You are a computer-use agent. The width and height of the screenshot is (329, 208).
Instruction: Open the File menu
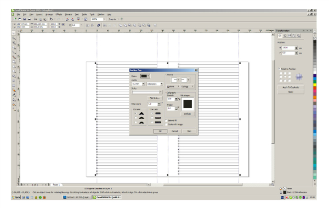coord(18,14)
